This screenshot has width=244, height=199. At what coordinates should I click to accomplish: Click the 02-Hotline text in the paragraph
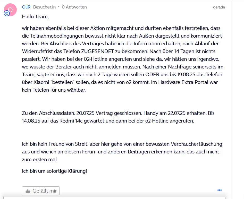96,59
